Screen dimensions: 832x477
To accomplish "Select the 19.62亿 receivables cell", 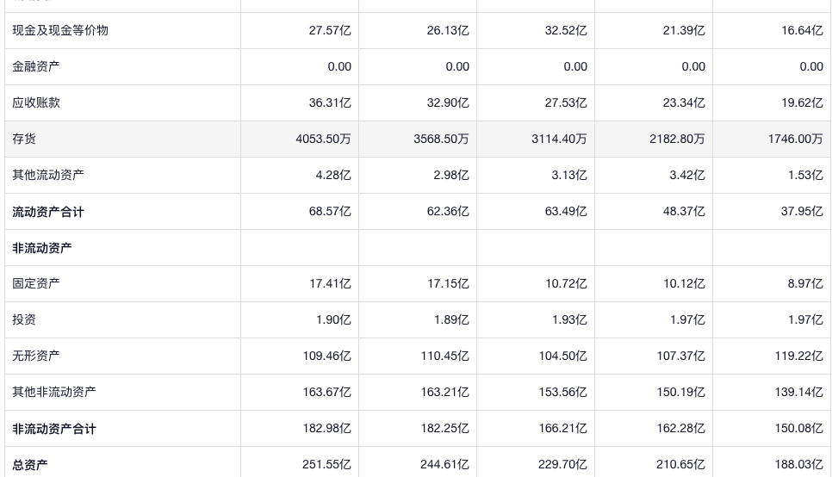I will 802,102.
